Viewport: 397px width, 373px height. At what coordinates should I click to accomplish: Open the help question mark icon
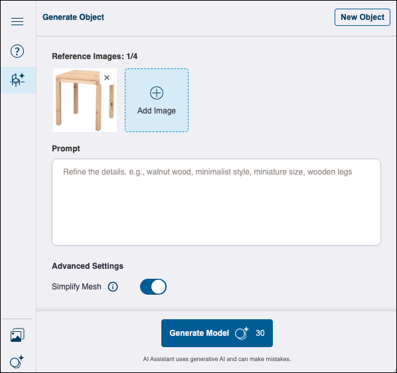(x=17, y=51)
